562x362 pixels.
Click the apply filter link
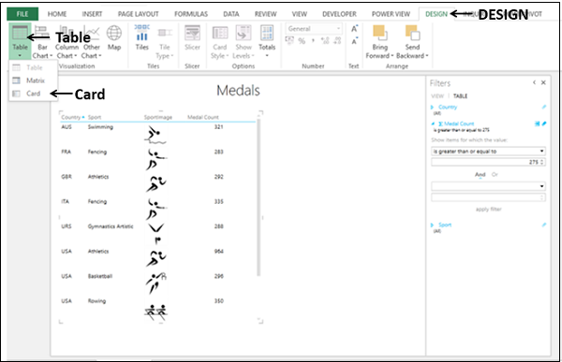point(488,210)
